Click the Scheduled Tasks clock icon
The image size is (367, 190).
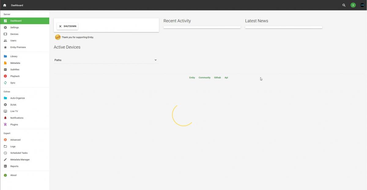click(5, 153)
